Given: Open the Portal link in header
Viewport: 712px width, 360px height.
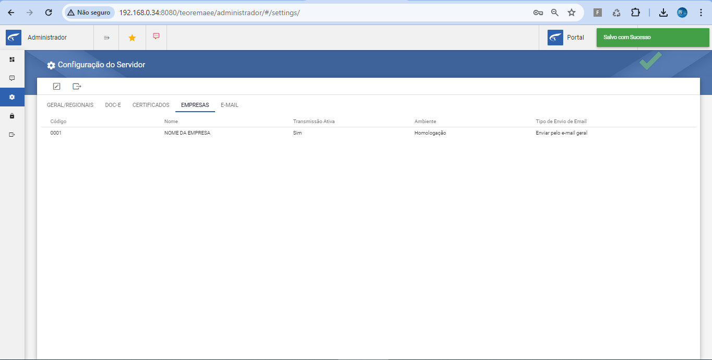Looking at the screenshot, I should tap(566, 38).
